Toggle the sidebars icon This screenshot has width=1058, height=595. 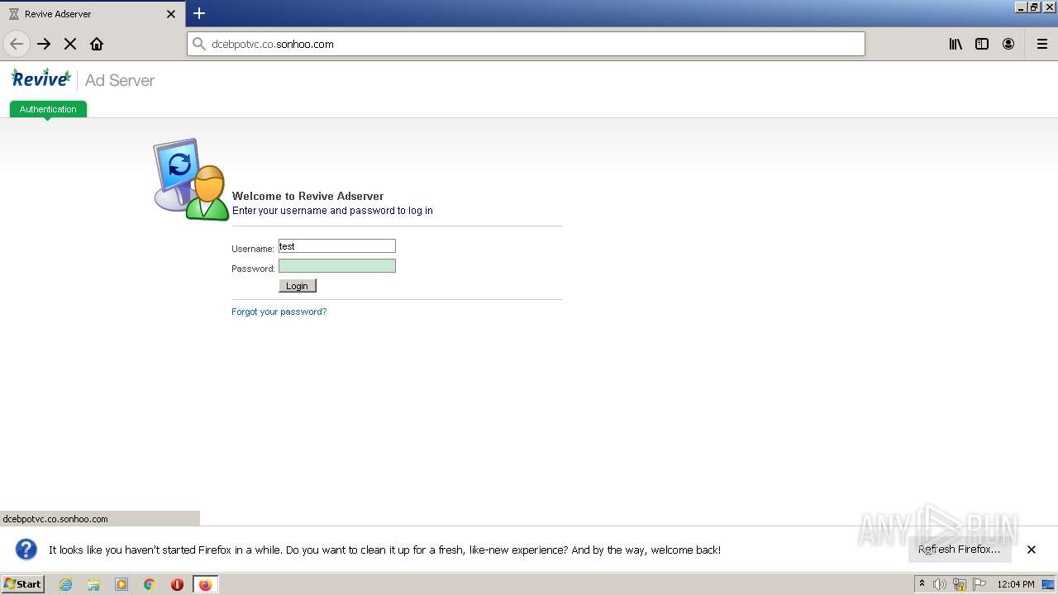click(982, 44)
